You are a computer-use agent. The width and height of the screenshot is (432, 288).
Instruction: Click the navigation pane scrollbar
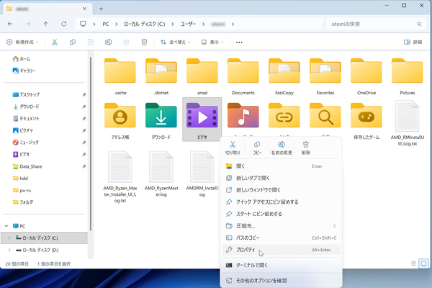(x=91, y=143)
